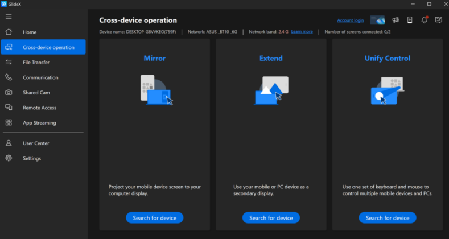449x239 pixels.
Task: Click the mobile download icon
Action: pyautogui.click(x=410, y=20)
